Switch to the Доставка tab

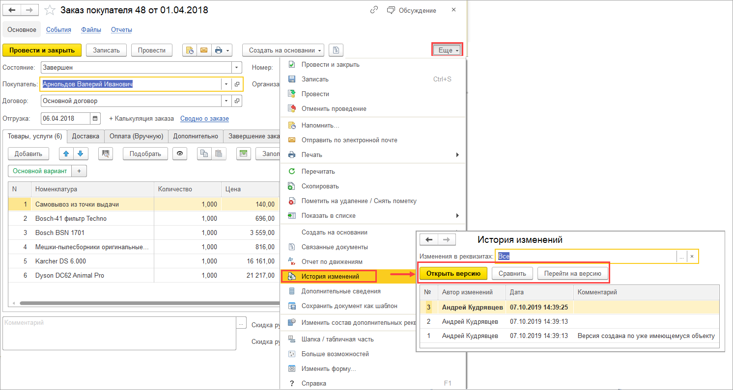coord(85,136)
